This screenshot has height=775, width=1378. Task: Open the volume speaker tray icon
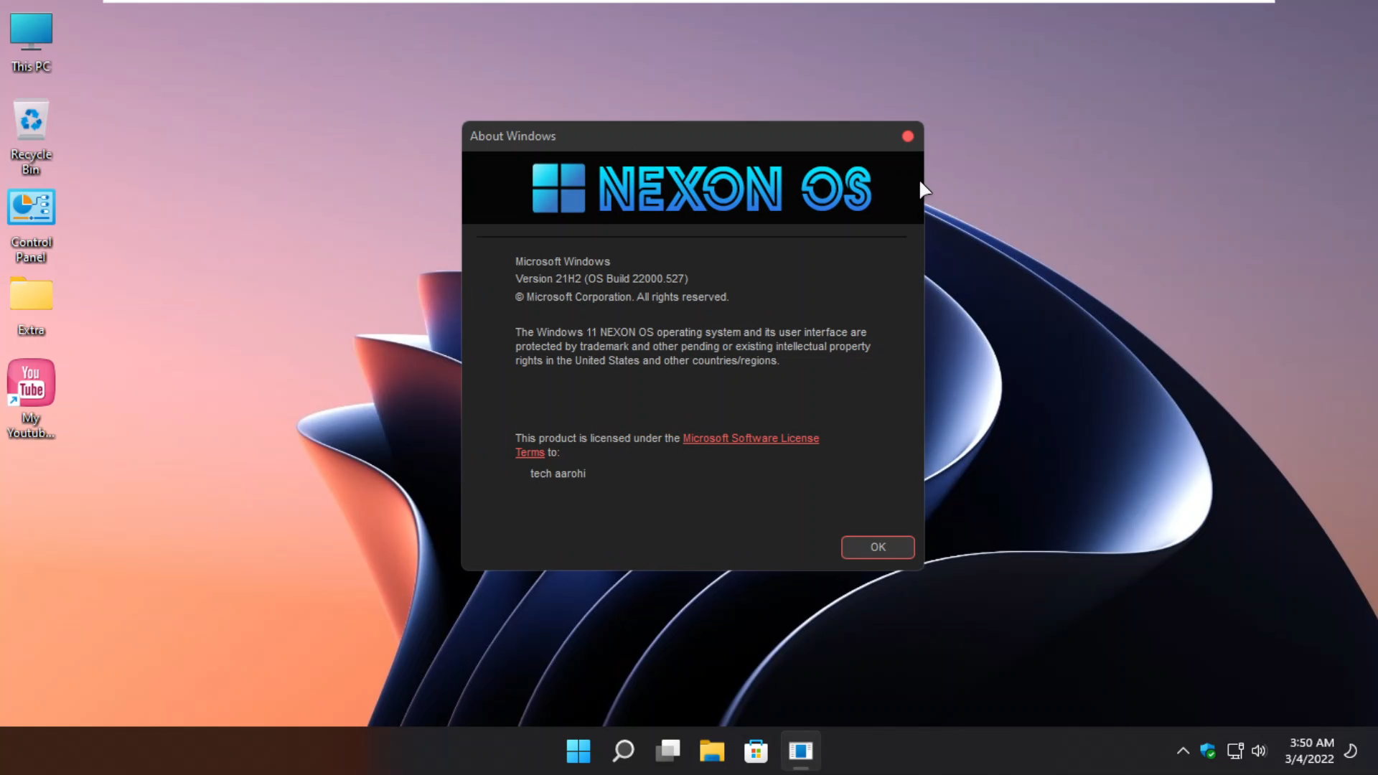pos(1259,751)
